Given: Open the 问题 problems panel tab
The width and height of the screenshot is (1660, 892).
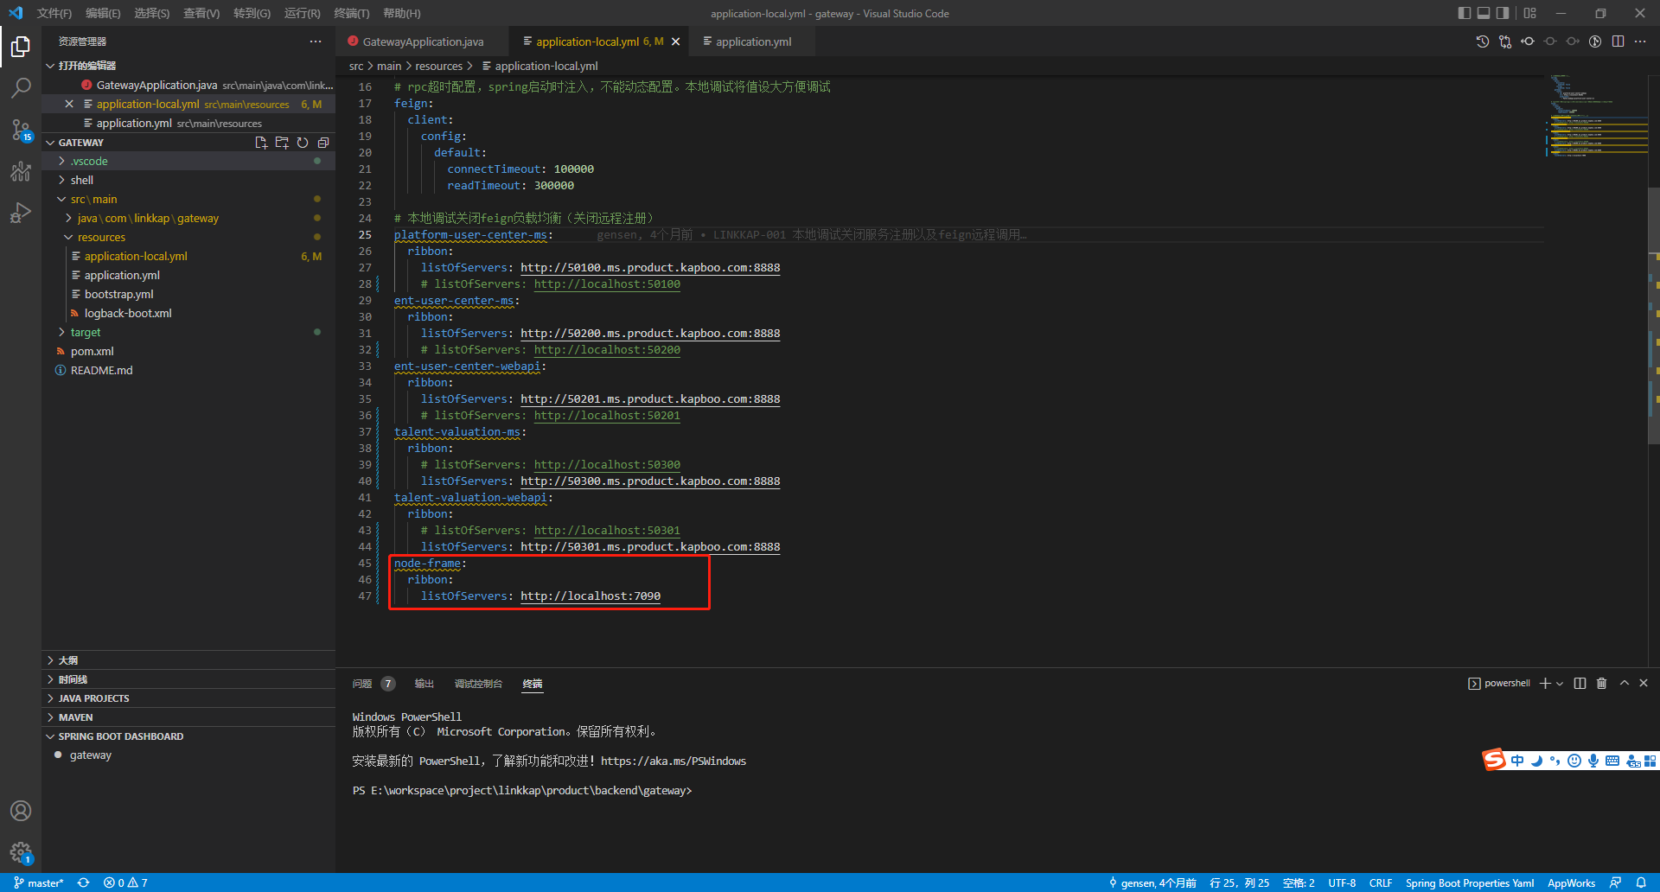Looking at the screenshot, I should coord(373,684).
